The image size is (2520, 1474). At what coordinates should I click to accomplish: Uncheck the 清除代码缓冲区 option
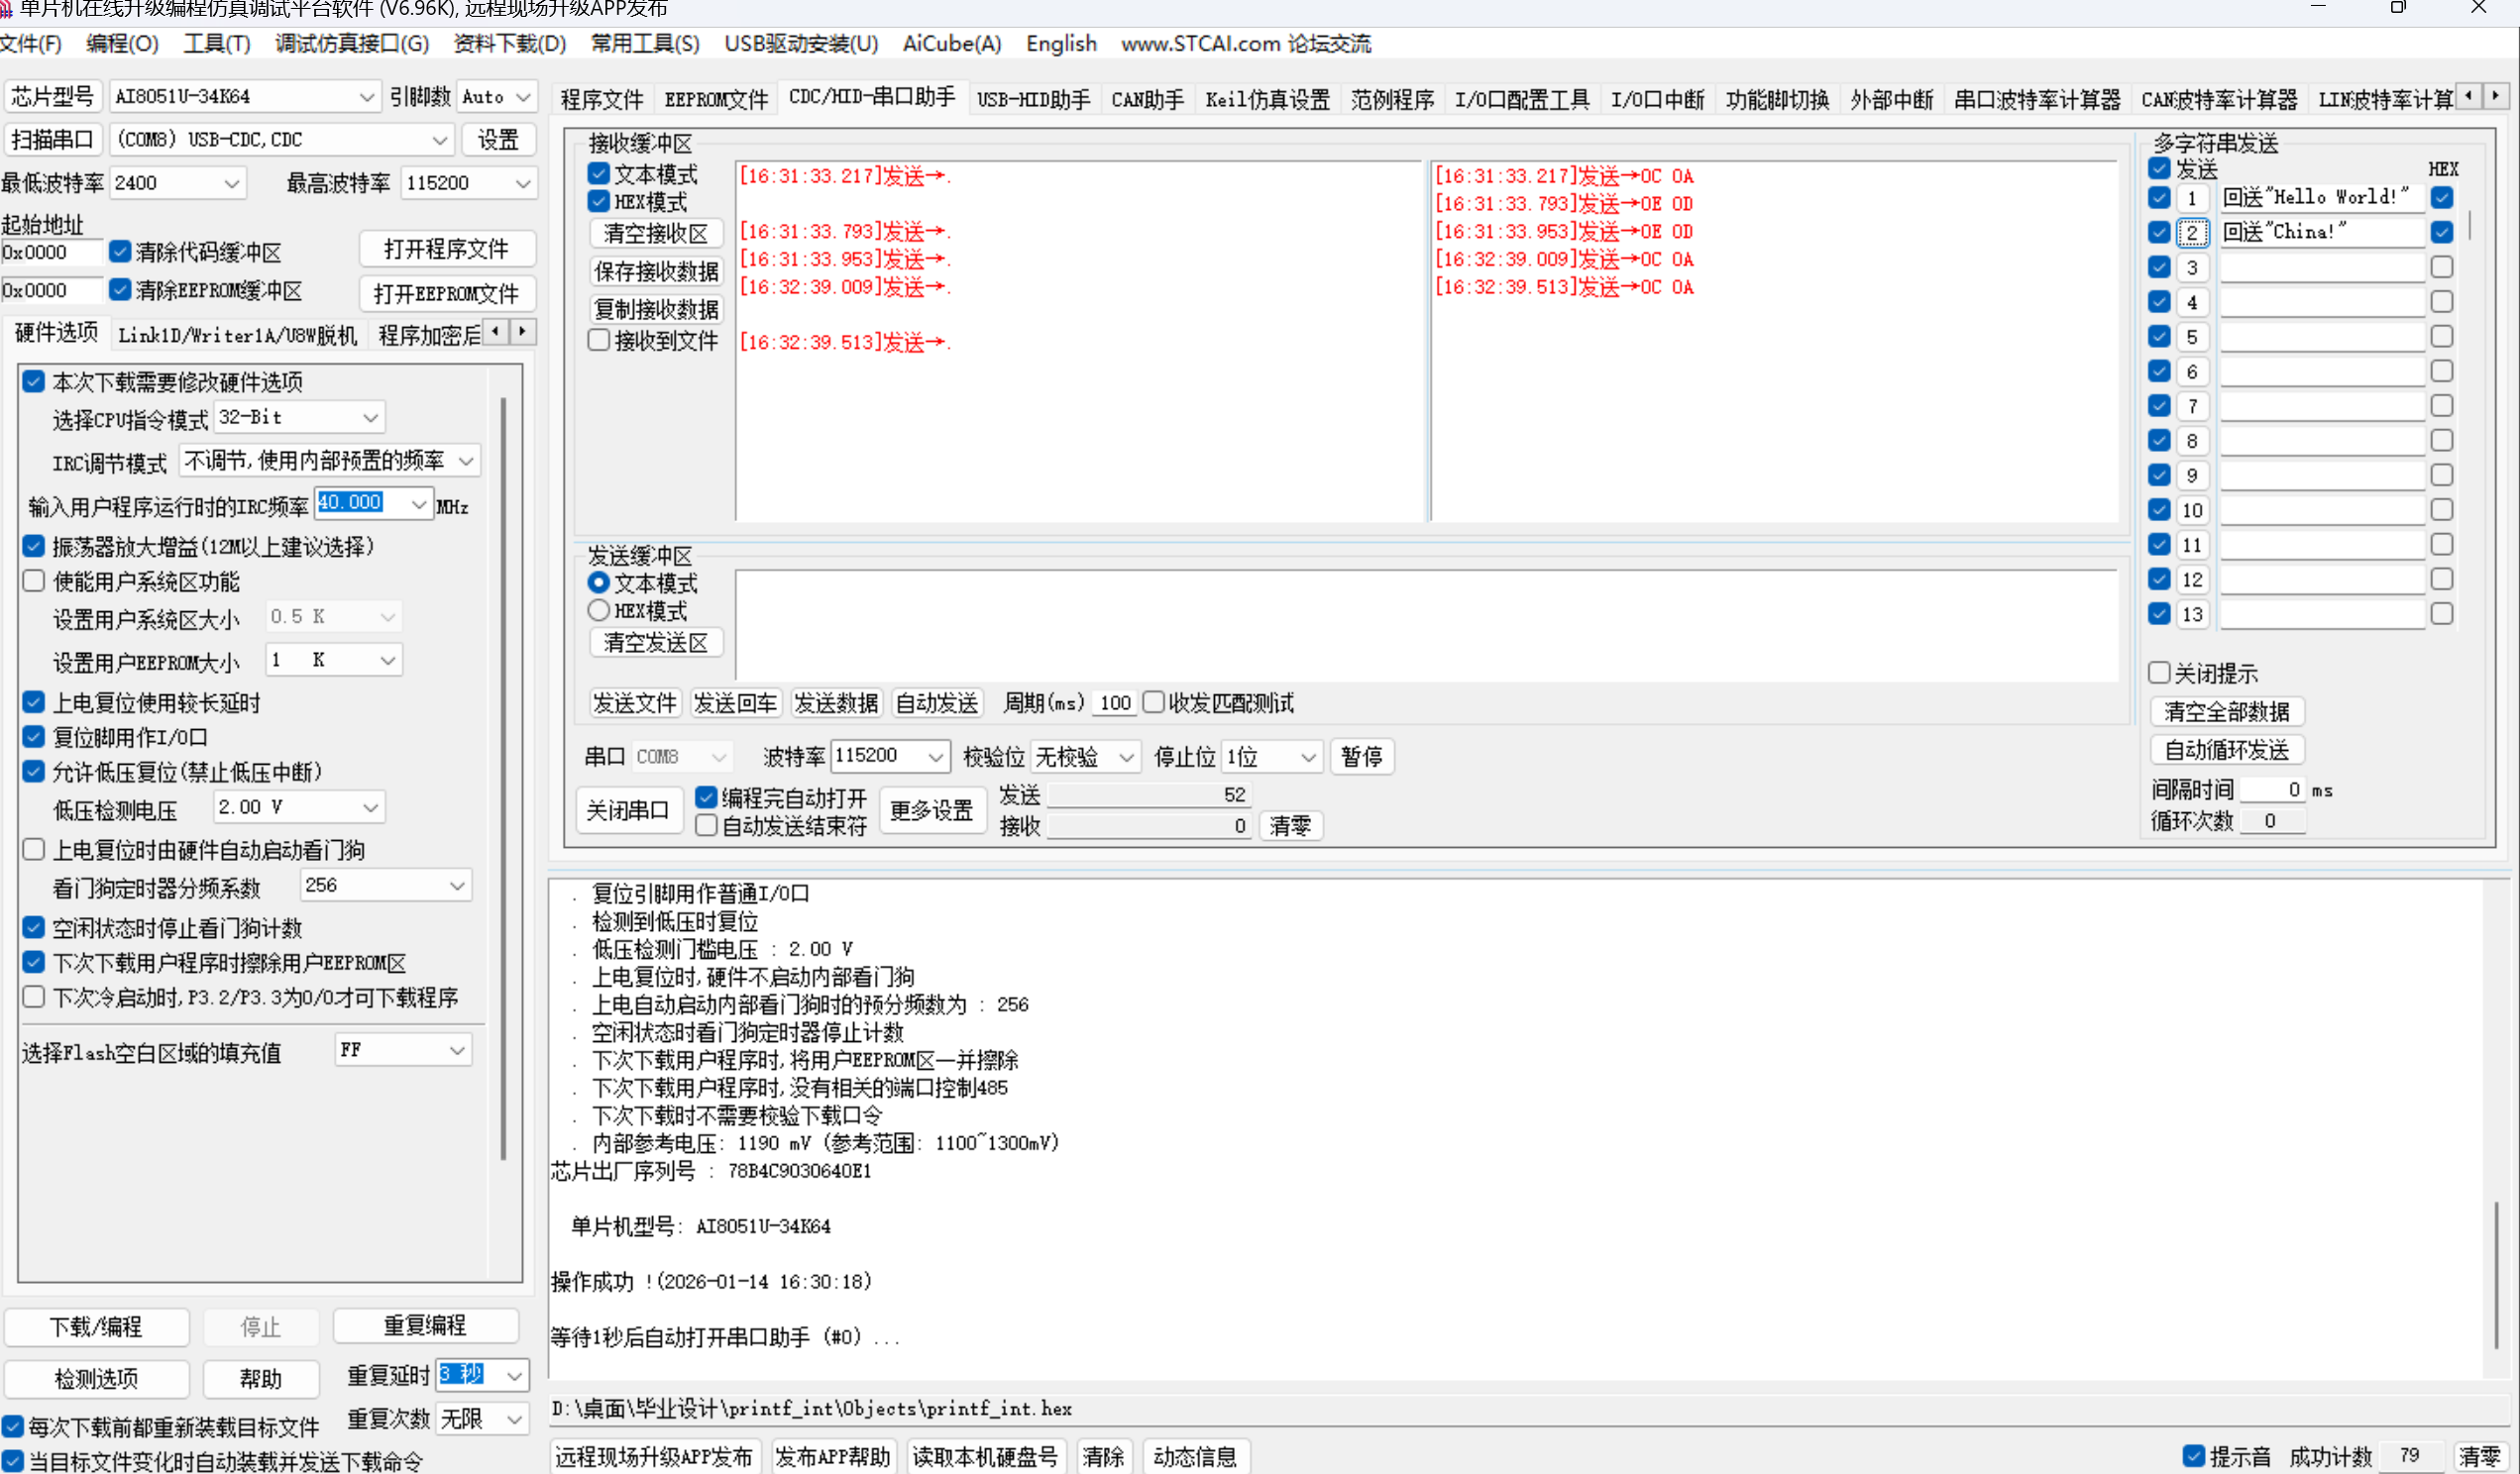pyautogui.click(x=120, y=251)
